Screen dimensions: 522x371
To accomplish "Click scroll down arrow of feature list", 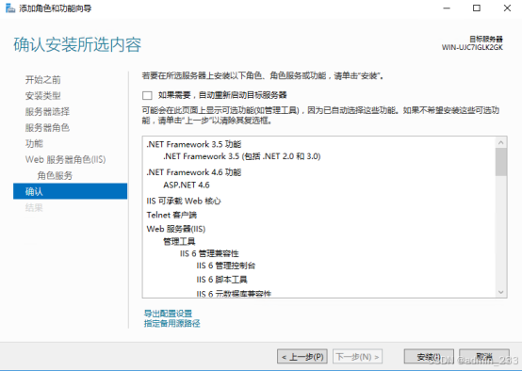I will (501, 292).
